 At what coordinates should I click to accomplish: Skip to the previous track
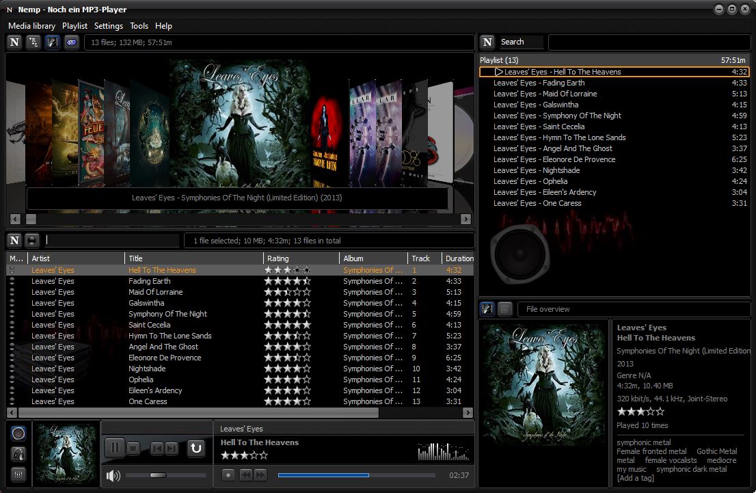(157, 449)
